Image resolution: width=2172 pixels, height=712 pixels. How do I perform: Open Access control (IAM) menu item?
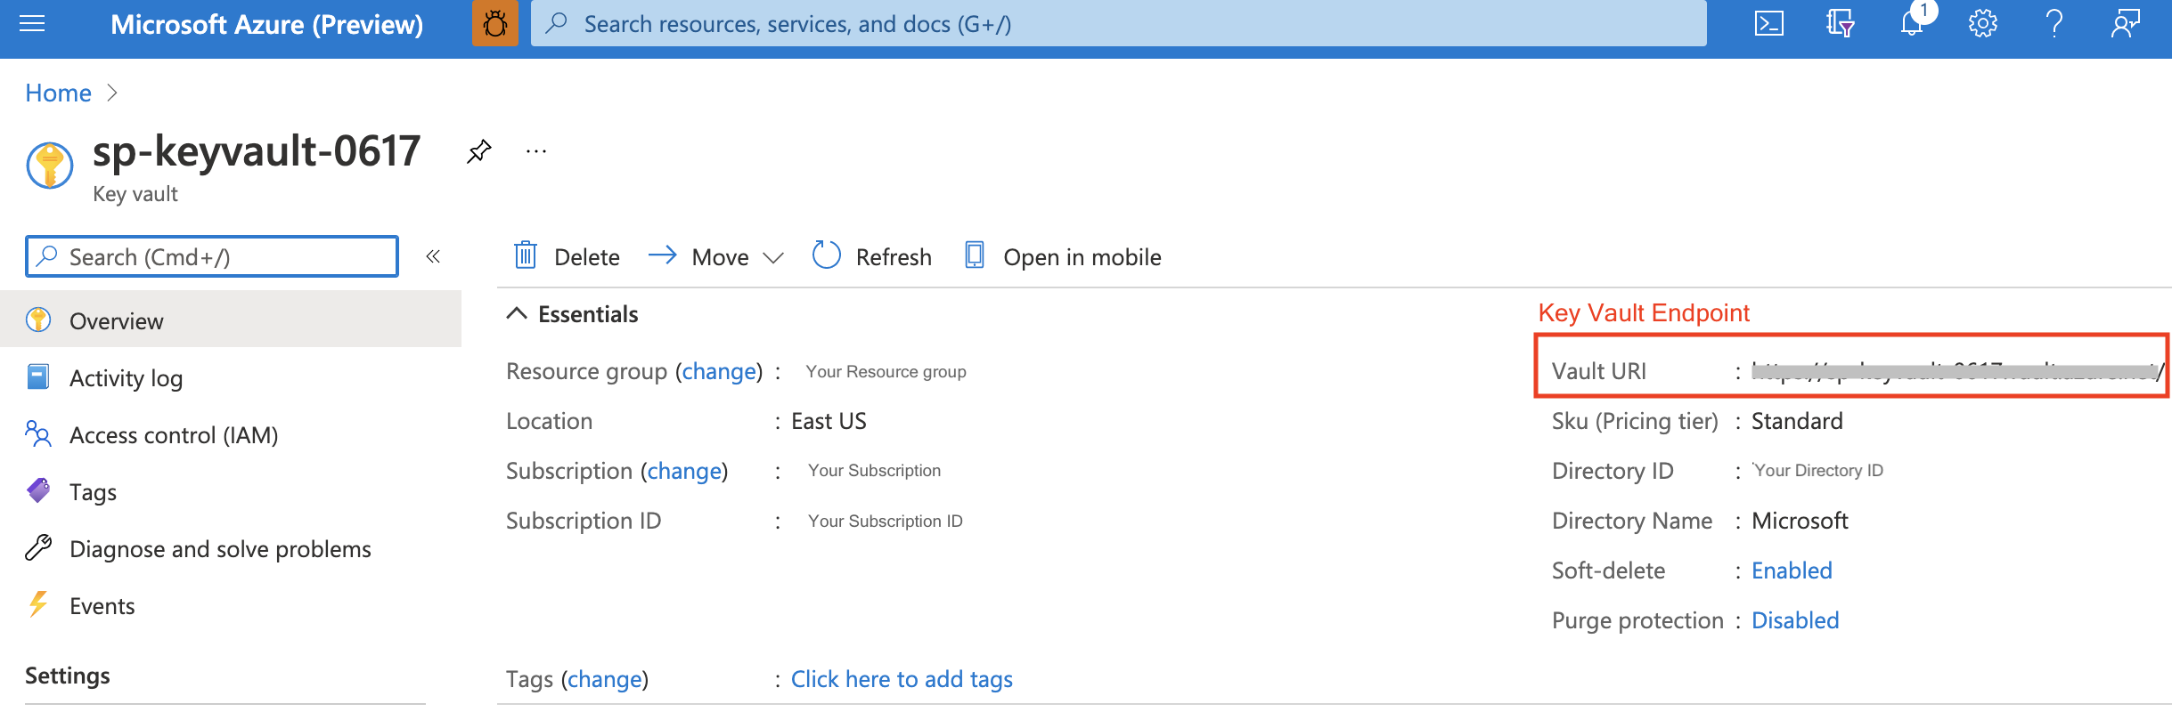pos(173,435)
